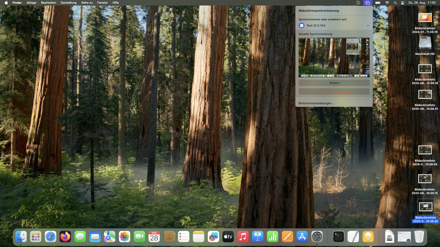Screen dimensions: 440x247
Task: Open the 'Synchronisieren oder erweitern auf' selector
Action: click(x=334, y=25)
